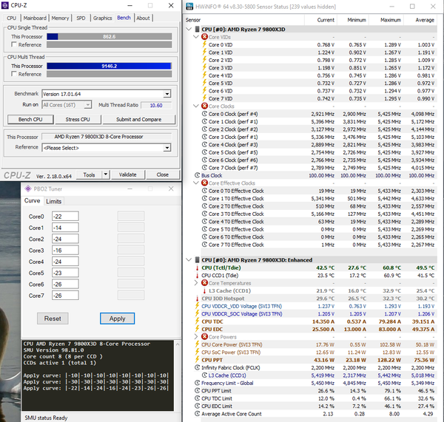Click the Validate button
Viewport: 444px width, 422px height.
[x=128, y=174]
